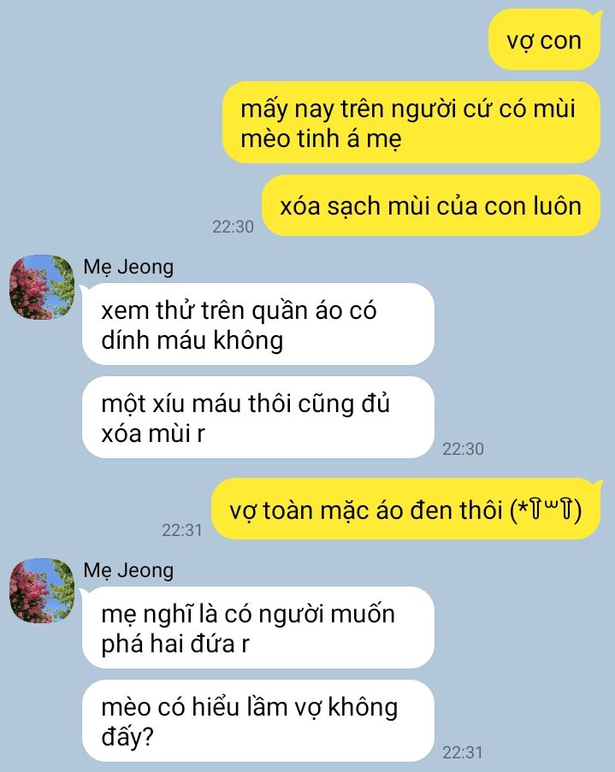Select message "xóa sạch mùi của con luôn"
The height and width of the screenshot is (772, 615).
pyautogui.click(x=431, y=205)
